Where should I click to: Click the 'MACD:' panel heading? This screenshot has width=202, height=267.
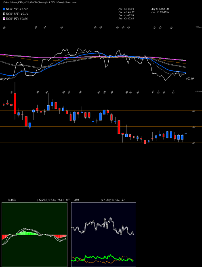(12, 200)
